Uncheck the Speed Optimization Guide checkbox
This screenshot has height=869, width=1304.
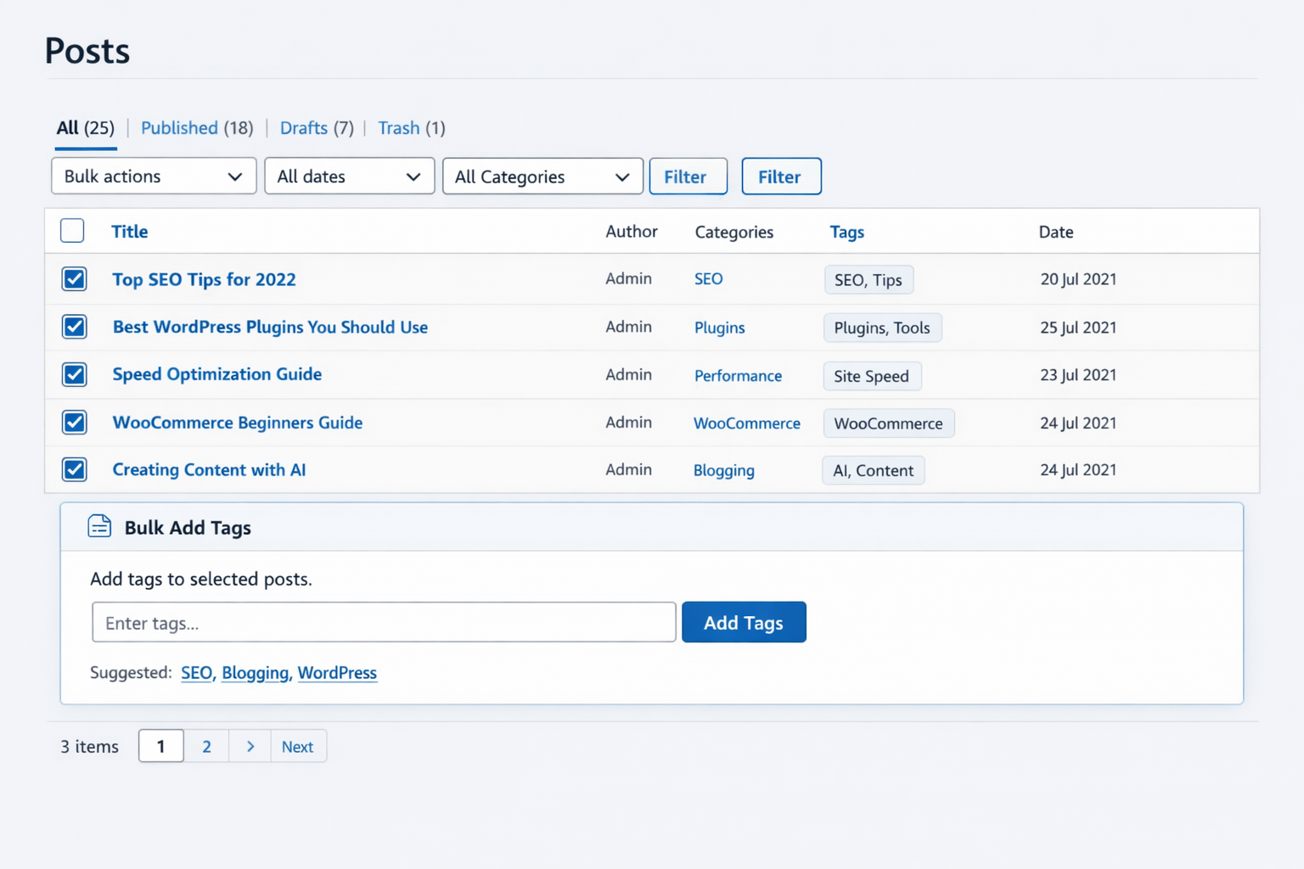(75, 374)
